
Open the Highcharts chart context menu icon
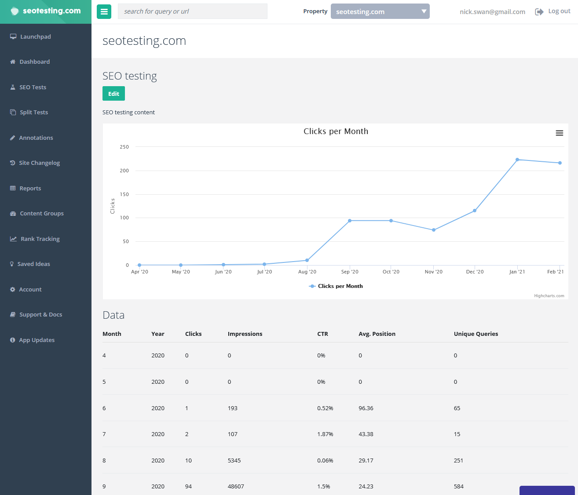pyautogui.click(x=560, y=133)
